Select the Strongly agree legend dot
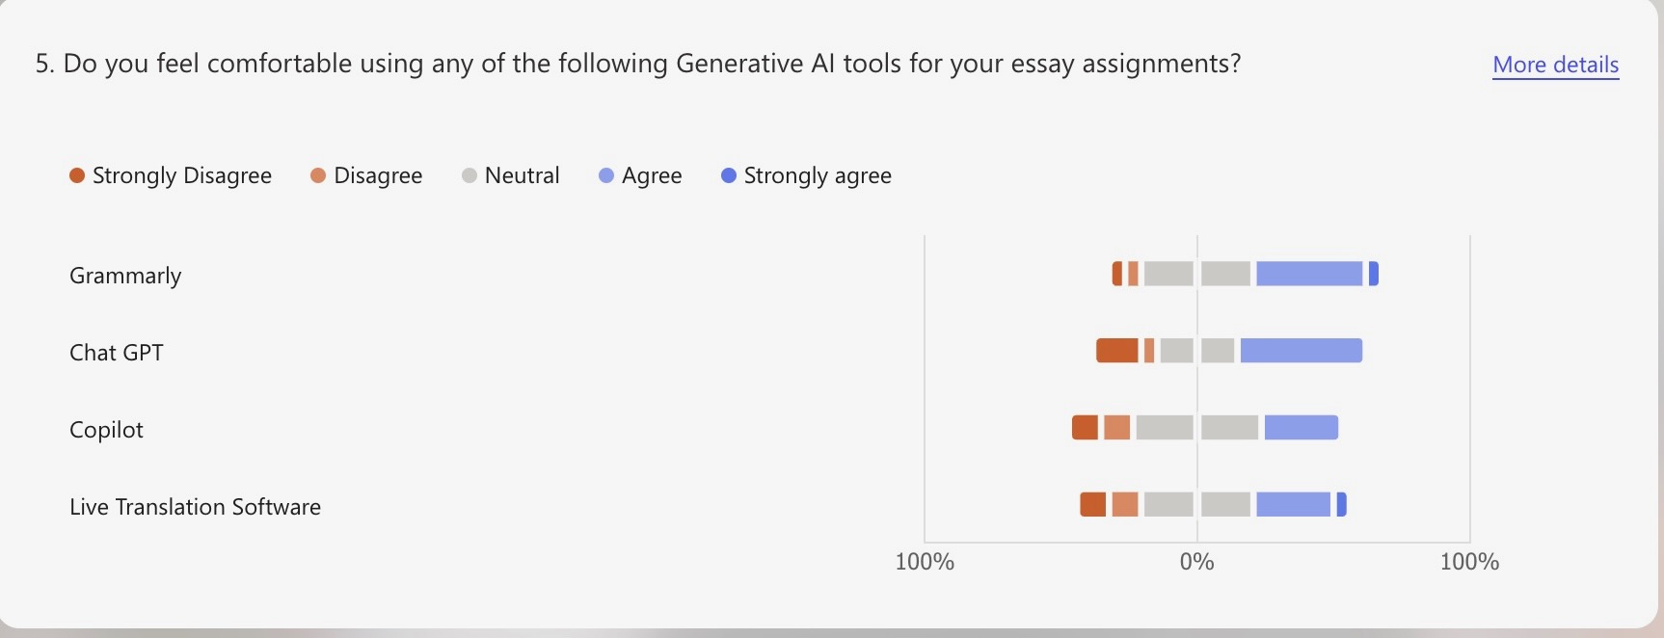The image size is (1664, 638). pos(729,175)
